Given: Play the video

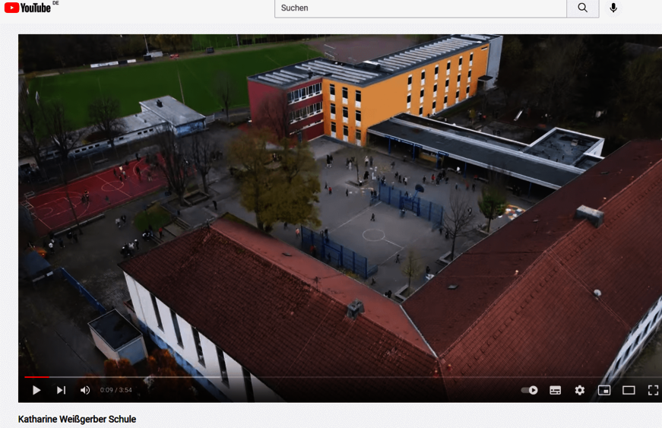Looking at the screenshot, I should (36, 390).
